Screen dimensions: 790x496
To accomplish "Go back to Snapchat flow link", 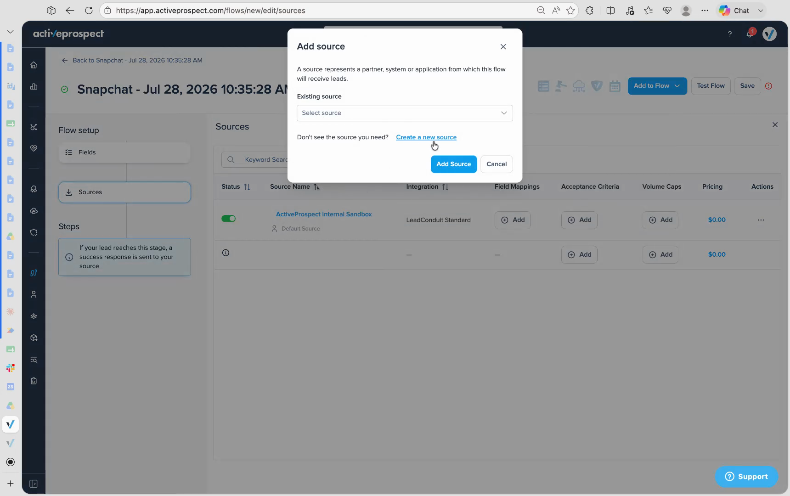I will pyautogui.click(x=132, y=61).
